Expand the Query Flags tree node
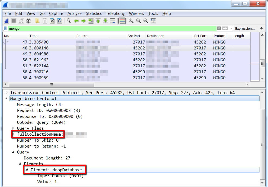The height and width of the screenshot is (187, 268). click(13, 128)
